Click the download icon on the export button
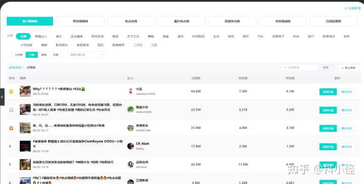Image resolution: width=364 pixels, height=184 pixels. [x=342, y=68]
